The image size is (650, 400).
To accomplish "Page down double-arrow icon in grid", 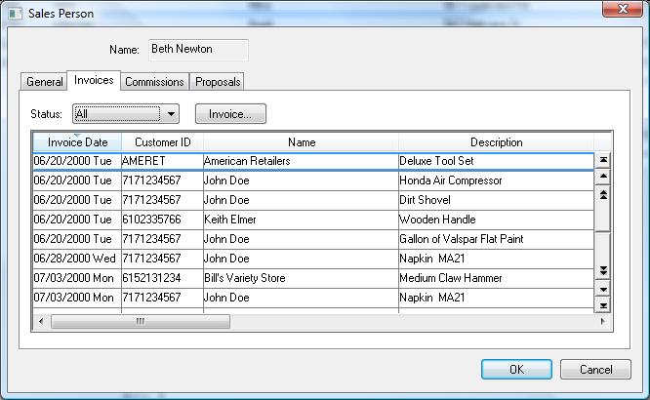I will click(x=603, y=270).
